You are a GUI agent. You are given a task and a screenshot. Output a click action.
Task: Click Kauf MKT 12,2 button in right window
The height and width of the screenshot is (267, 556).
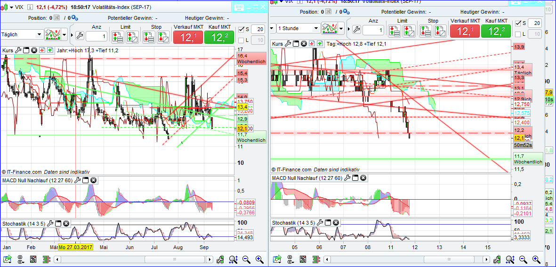coord(496,31)
